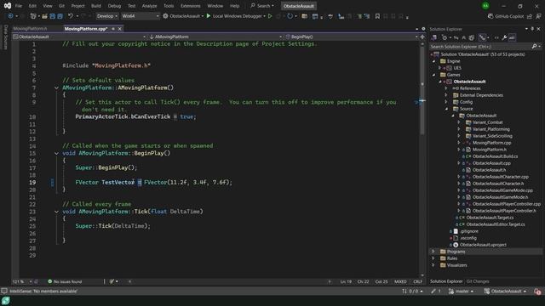Click ObstacleAssault repository button in status bar
The width and height of the screenshot is (545, 306).
[x=506, y=291]
